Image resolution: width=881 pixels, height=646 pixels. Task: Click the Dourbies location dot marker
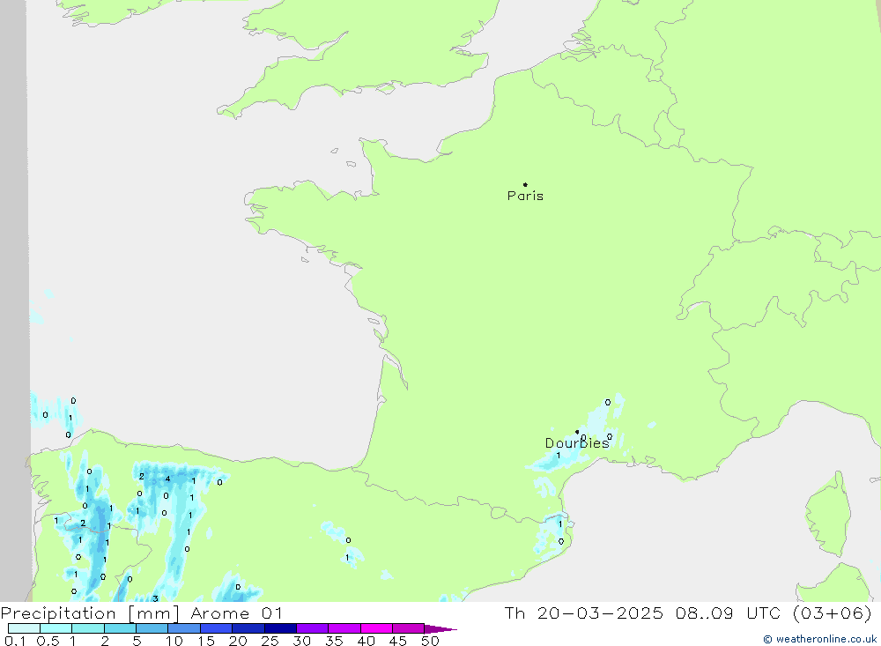click(577, 432)
